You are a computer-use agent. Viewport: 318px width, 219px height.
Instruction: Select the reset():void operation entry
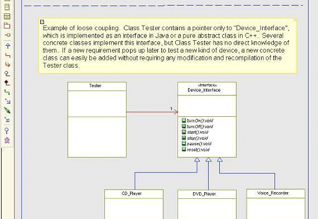tap(196, 150)
